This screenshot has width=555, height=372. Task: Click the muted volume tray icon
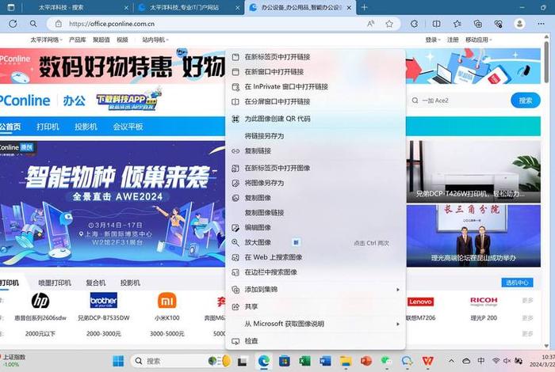(507, 361)
